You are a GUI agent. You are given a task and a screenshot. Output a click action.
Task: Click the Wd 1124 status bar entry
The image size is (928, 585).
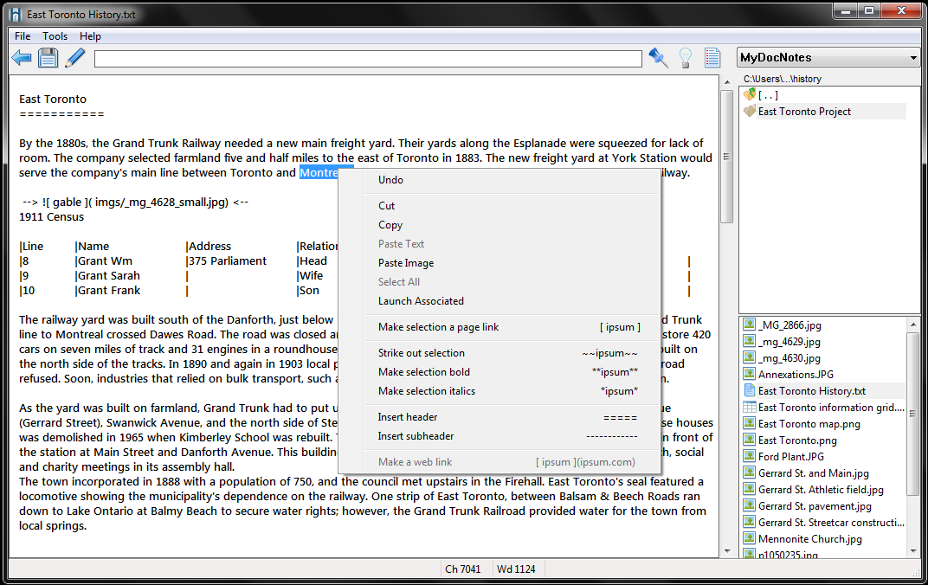coord(516,569)
